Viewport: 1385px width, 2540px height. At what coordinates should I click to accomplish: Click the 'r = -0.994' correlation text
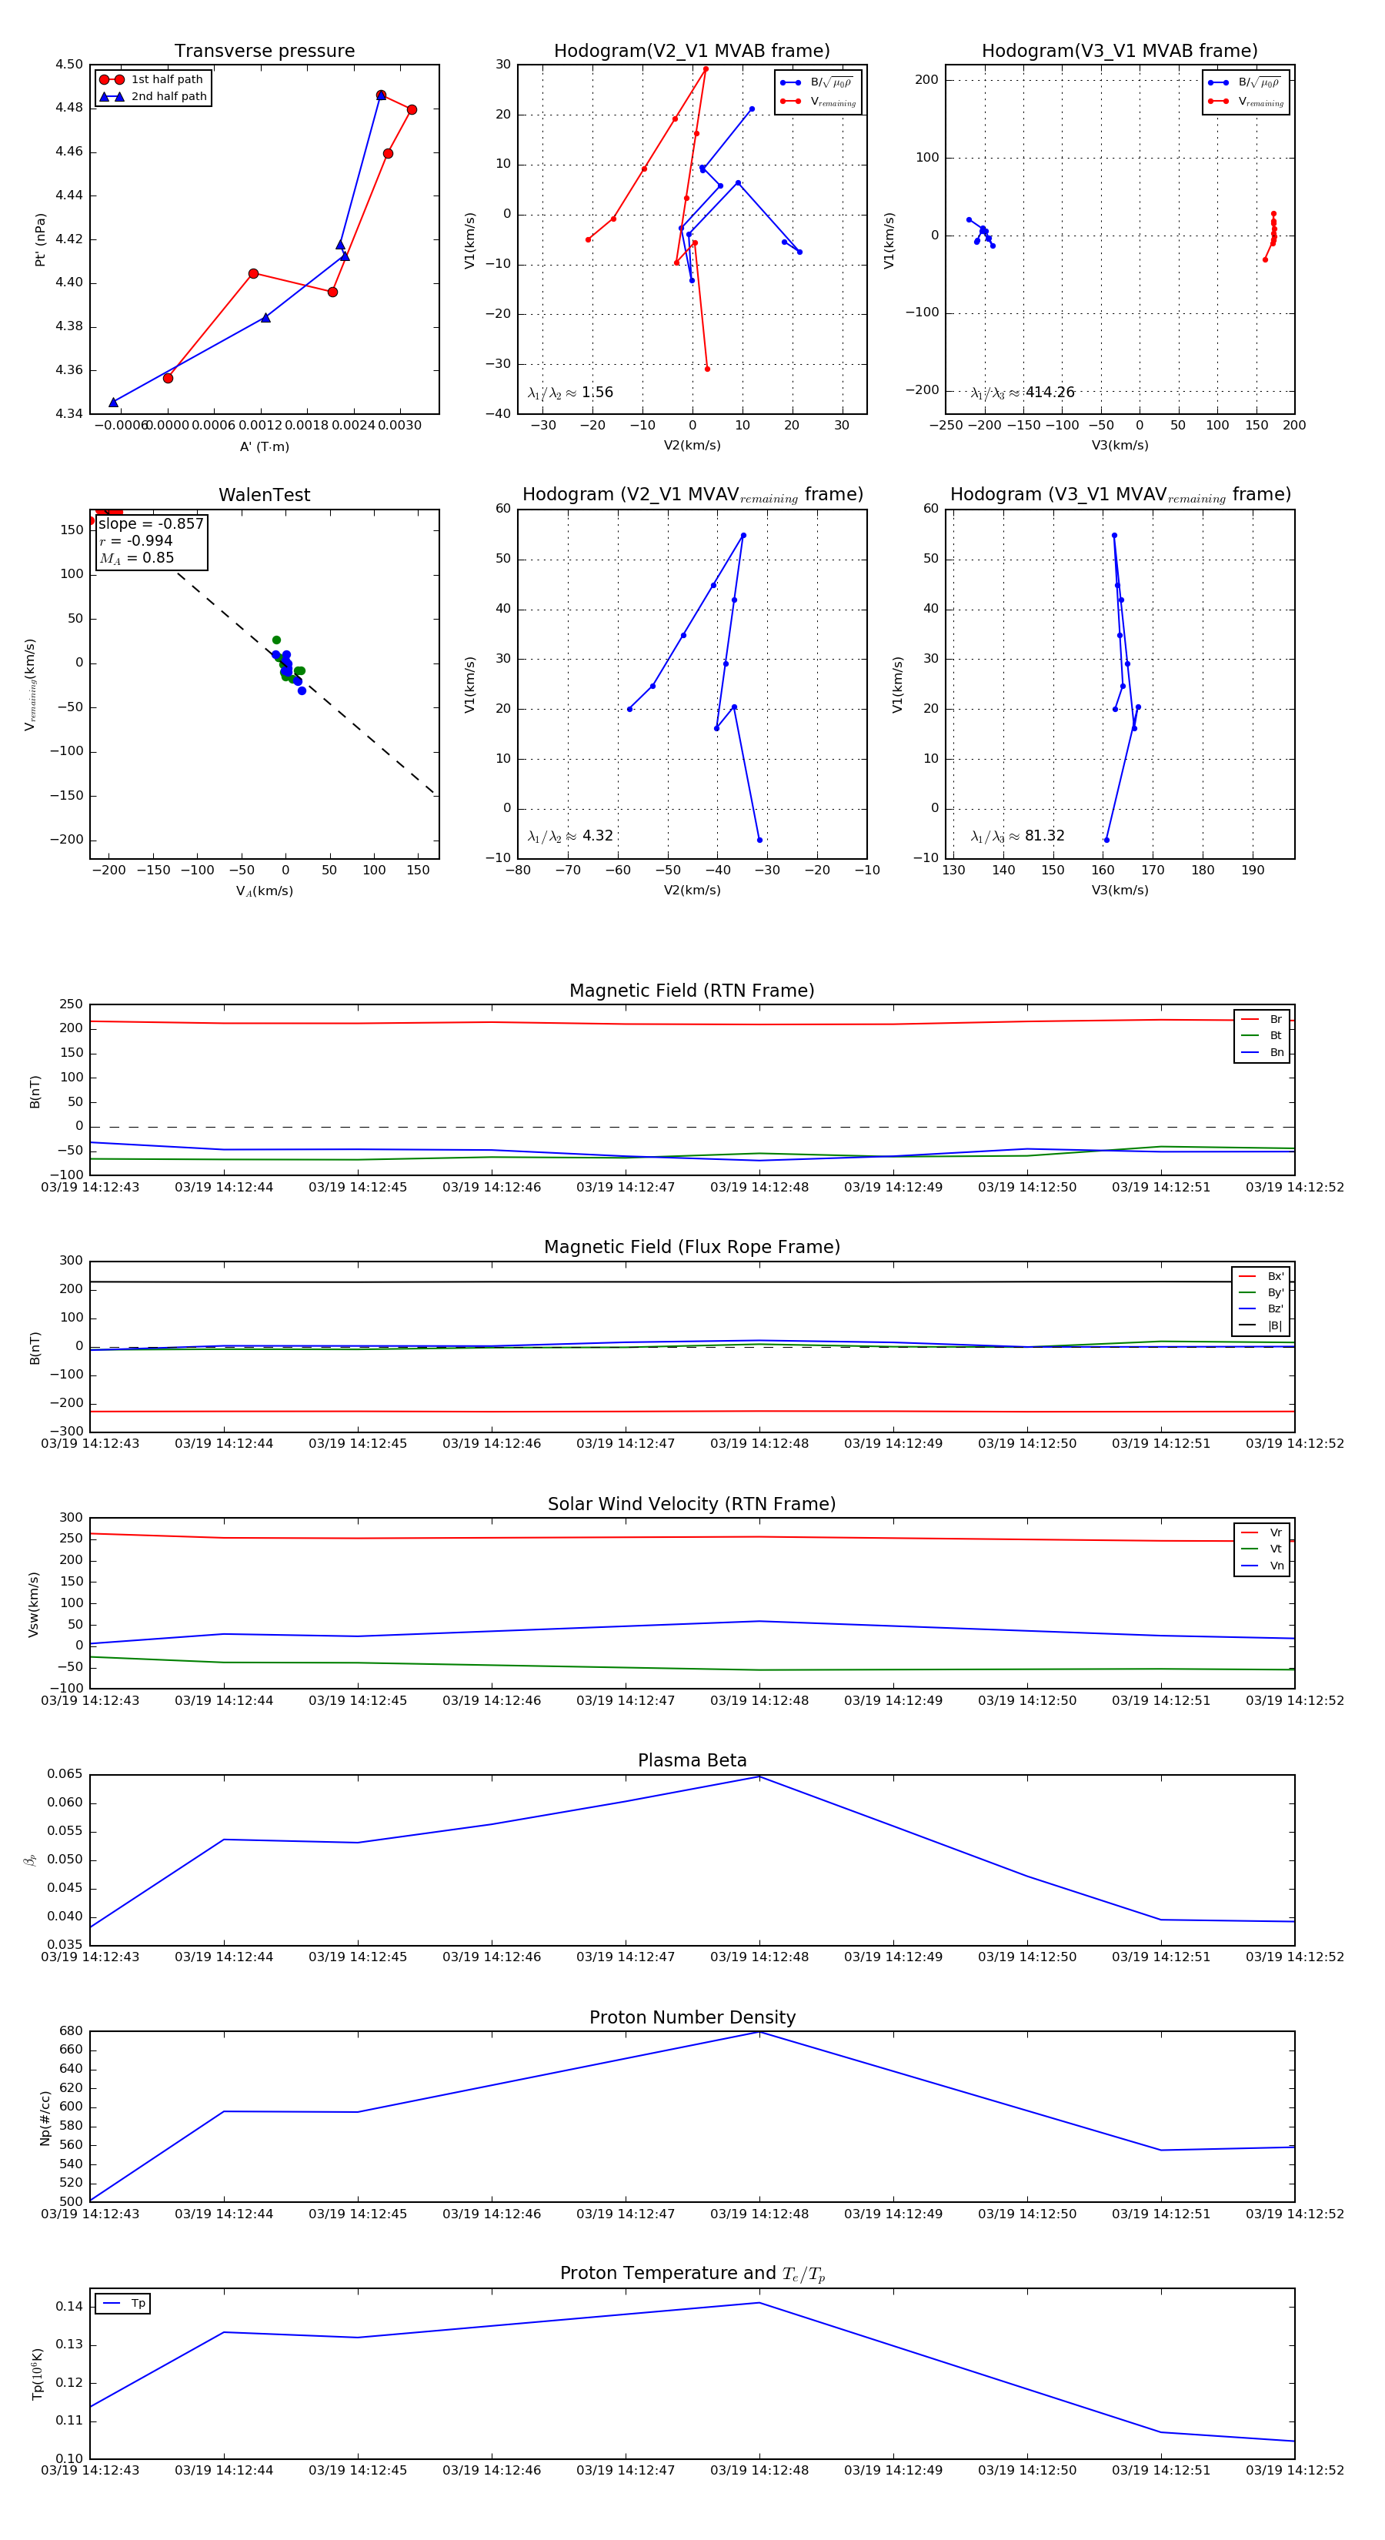coord(136,540)
